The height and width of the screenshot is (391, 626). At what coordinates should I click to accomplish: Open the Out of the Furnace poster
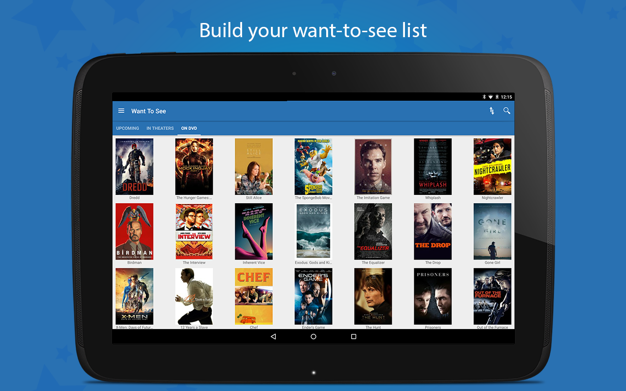tap(492, 296)
